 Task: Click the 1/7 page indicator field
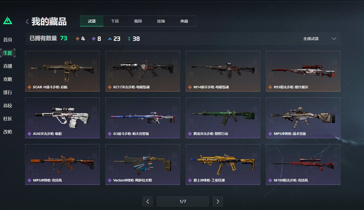point(183,201)
